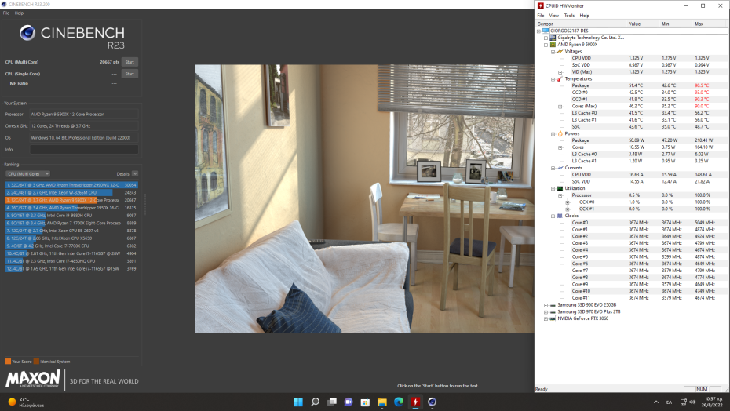Click the Info input field
Screen dimensions: 730x411
point(84,149)
